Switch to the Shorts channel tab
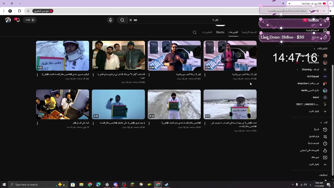The height and width of the screenshot is (188, 334). tap(220, 32)
